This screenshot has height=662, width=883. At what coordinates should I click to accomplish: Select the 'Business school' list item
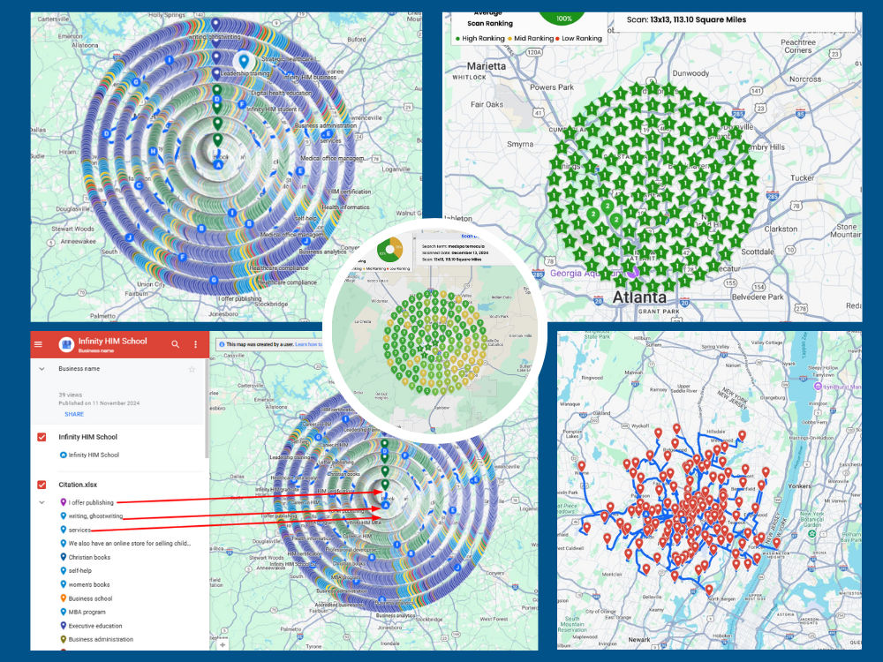[x=90, y=598]
